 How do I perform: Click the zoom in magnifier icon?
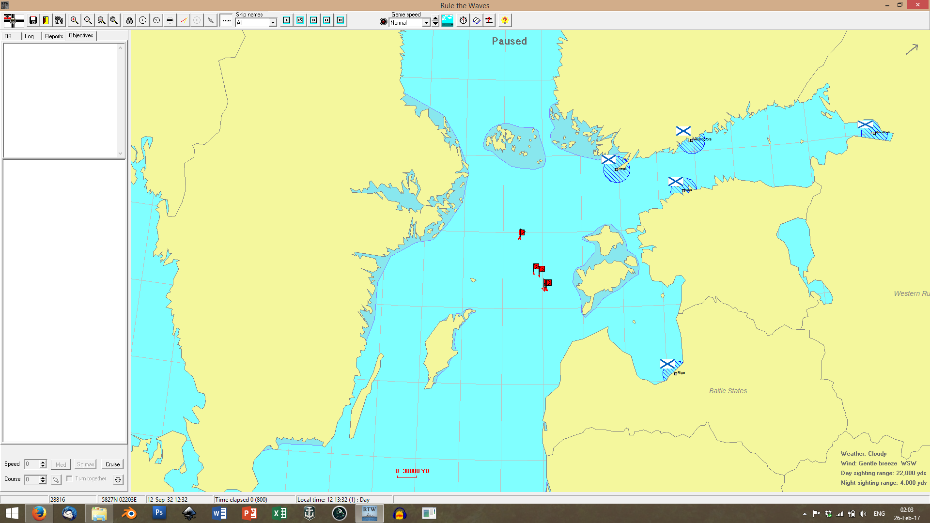coord(74,20)
